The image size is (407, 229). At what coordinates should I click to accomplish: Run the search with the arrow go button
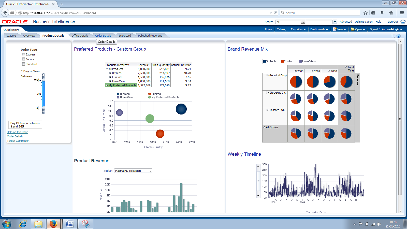pos(335,22)
